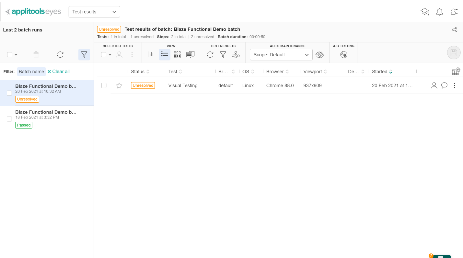
Task: Refresh the batch runs list
Action: [60, 55]
